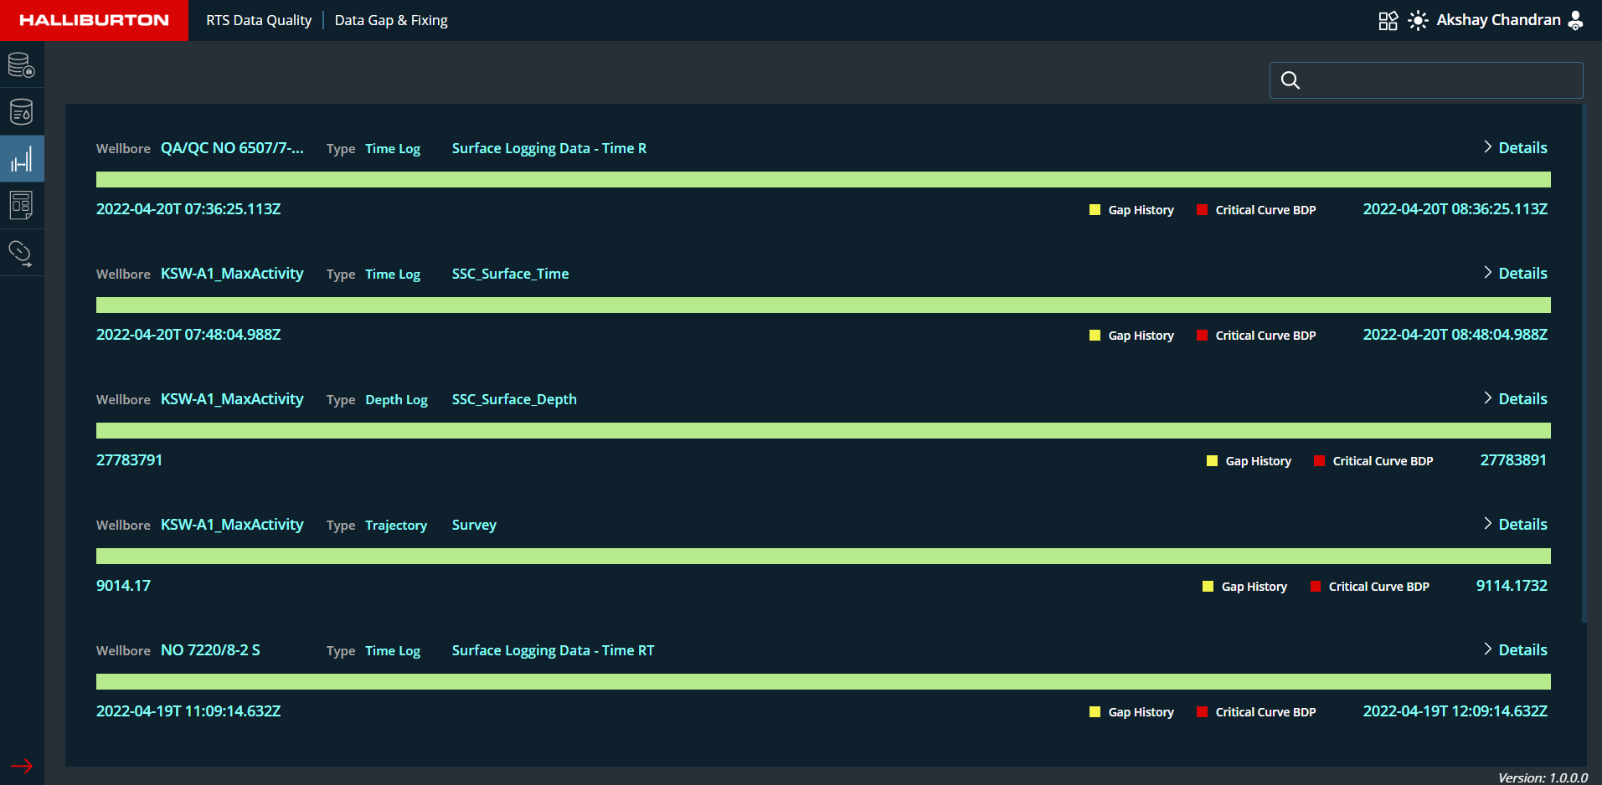
Task: Toggle the light/dark theme sun icon
Action: [1418, 21]
